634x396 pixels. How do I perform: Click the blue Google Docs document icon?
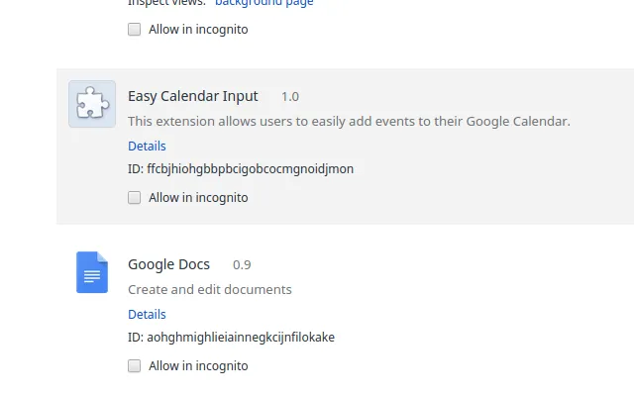pos(92,272)
